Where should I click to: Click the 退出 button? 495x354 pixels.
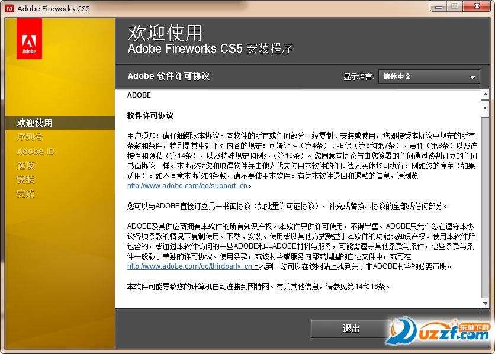click(x=351, y=329)
